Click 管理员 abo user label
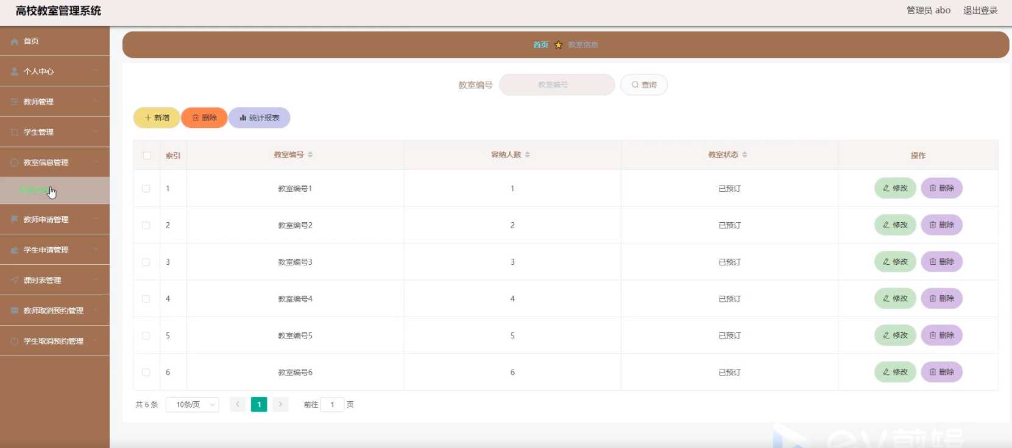The image size is (1012, 448). click(928, 10)
